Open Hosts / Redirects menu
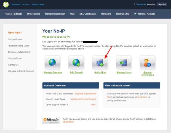Image resolution: width=171 pixels, height=133 pixels. pos(13,14)
